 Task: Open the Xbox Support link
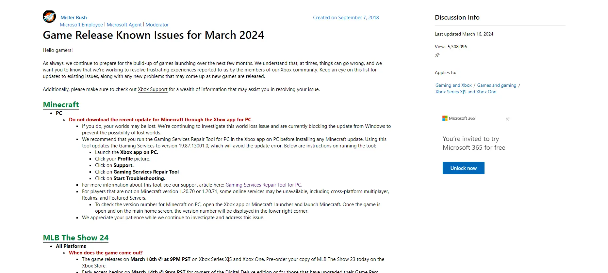[153, 89]
